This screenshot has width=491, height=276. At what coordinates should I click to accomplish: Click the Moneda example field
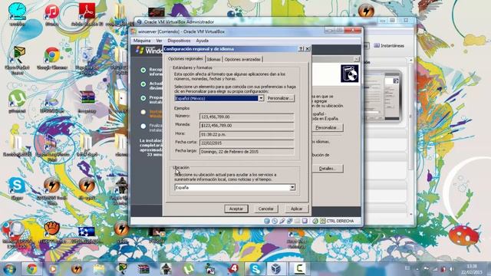point(246,126)
